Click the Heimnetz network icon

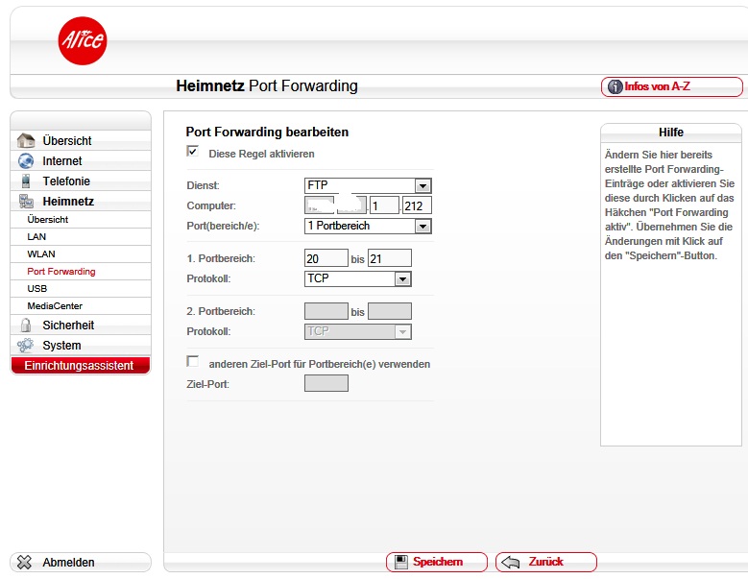click(x=26, y=202)
